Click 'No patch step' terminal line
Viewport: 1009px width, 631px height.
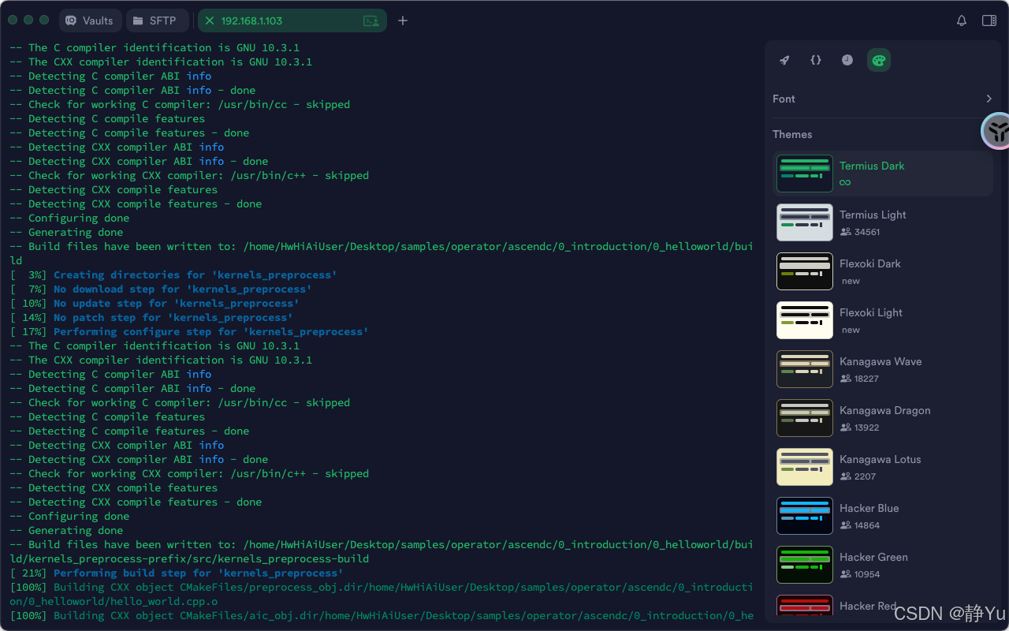[x=151, y=317]
